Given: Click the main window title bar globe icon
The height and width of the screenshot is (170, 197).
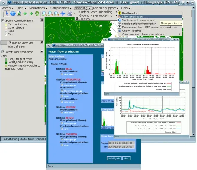Looking at the screenshot, I should [x=10, y=2].
